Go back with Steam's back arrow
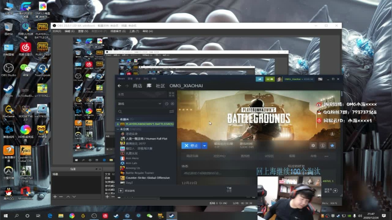The height and width of the screenshot is (220, 392). coord(119,85)
